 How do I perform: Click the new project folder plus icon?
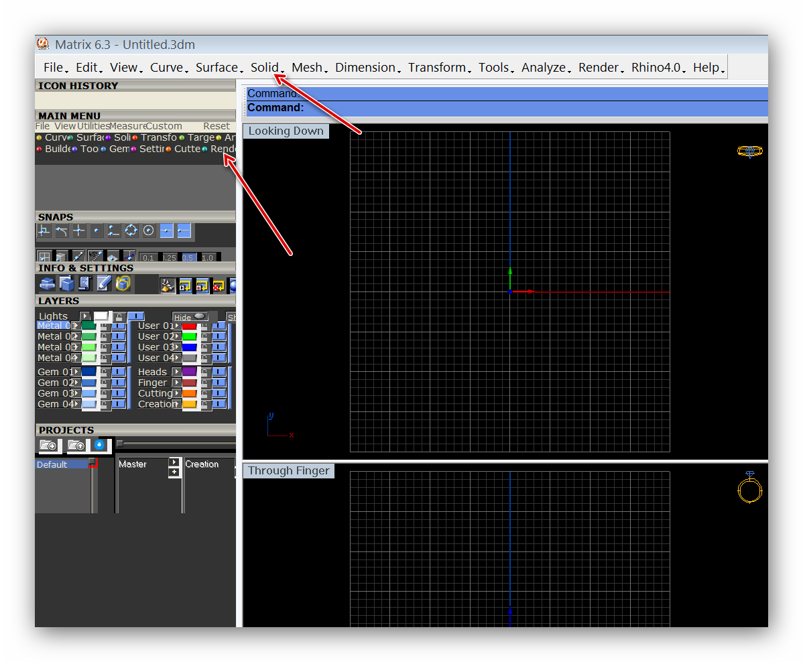[x=49, y=446]
